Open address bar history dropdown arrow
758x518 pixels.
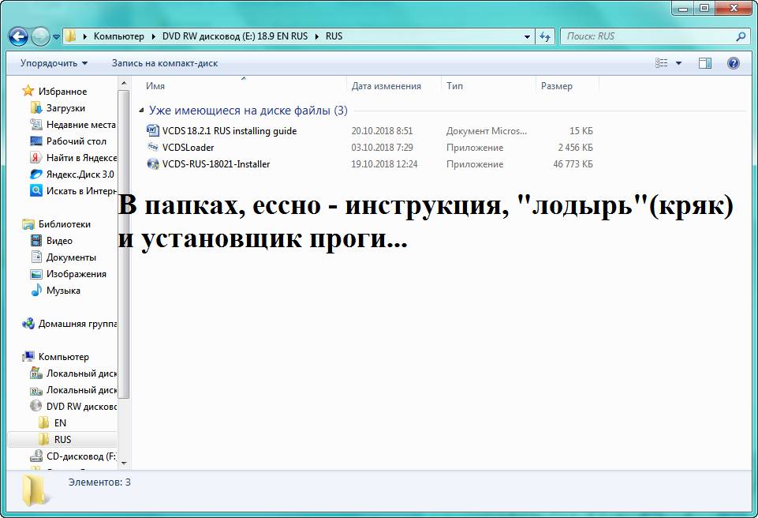point(528,36)
